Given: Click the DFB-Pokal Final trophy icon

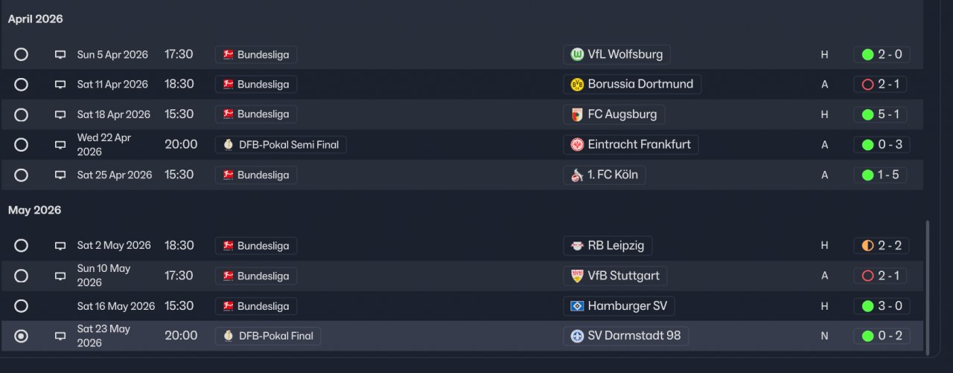Looking at the screenshot, I should point(229,336).
